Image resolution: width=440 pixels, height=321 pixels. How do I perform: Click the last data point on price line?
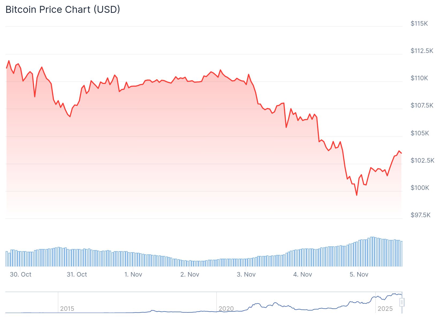tap(401, 153)
